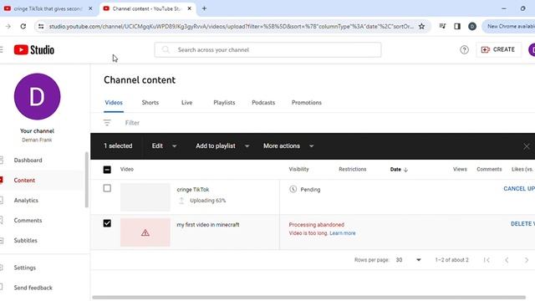Click the forward navigation arrow
535x301 pixels.
(x=8, y=26)
